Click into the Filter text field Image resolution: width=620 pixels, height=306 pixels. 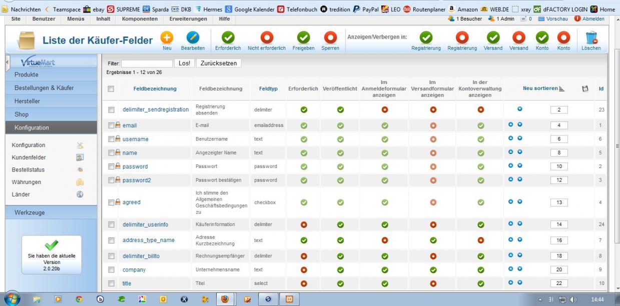[147, 64]
